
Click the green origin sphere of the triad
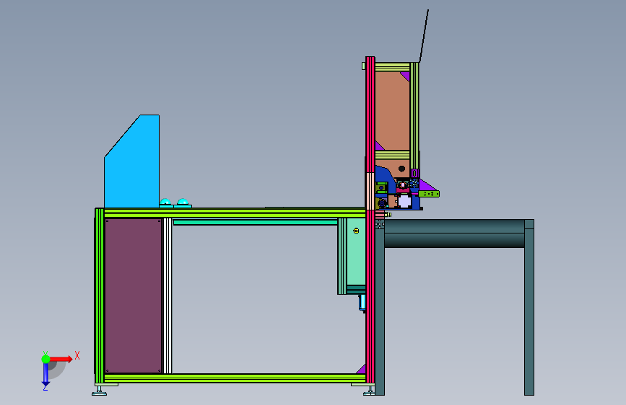[x=45, y=359]
